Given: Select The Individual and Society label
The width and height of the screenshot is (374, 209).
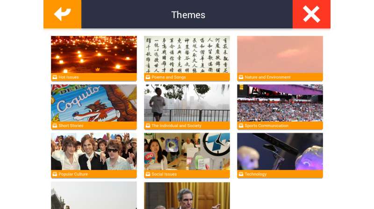Looking at the screenshot, I should (x=176, y=126).
